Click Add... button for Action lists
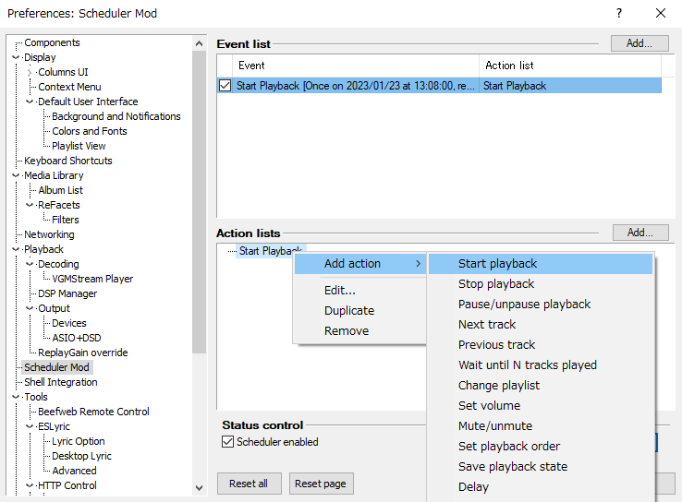The width and height of the screenshot is (682, 502). 640,233
